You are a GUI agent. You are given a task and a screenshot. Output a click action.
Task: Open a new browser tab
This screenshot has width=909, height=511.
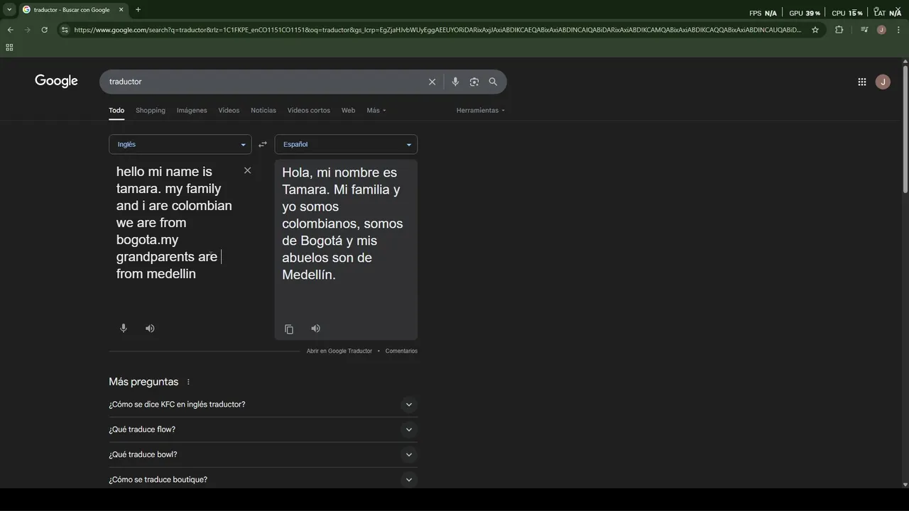138,10
